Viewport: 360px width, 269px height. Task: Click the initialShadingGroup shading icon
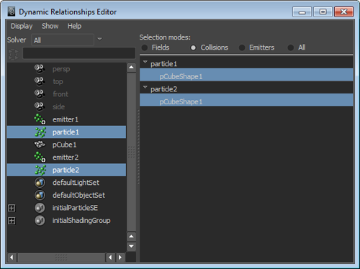40,220
